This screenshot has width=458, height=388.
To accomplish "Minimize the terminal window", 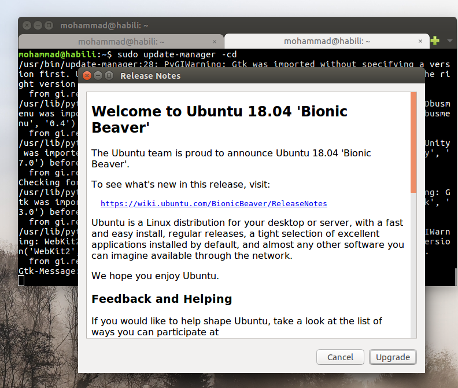I will [38, 25].
